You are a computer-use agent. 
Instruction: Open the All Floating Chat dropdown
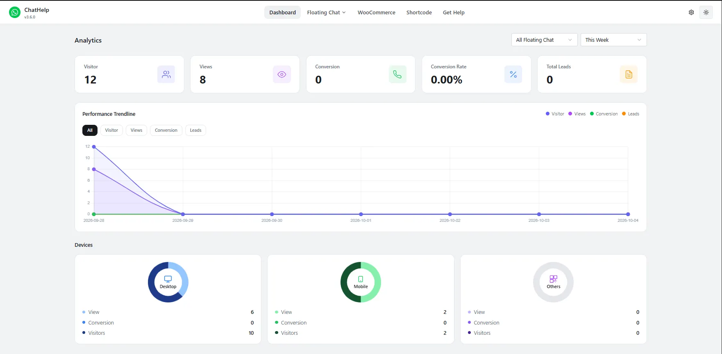click(x=544, y=40)
